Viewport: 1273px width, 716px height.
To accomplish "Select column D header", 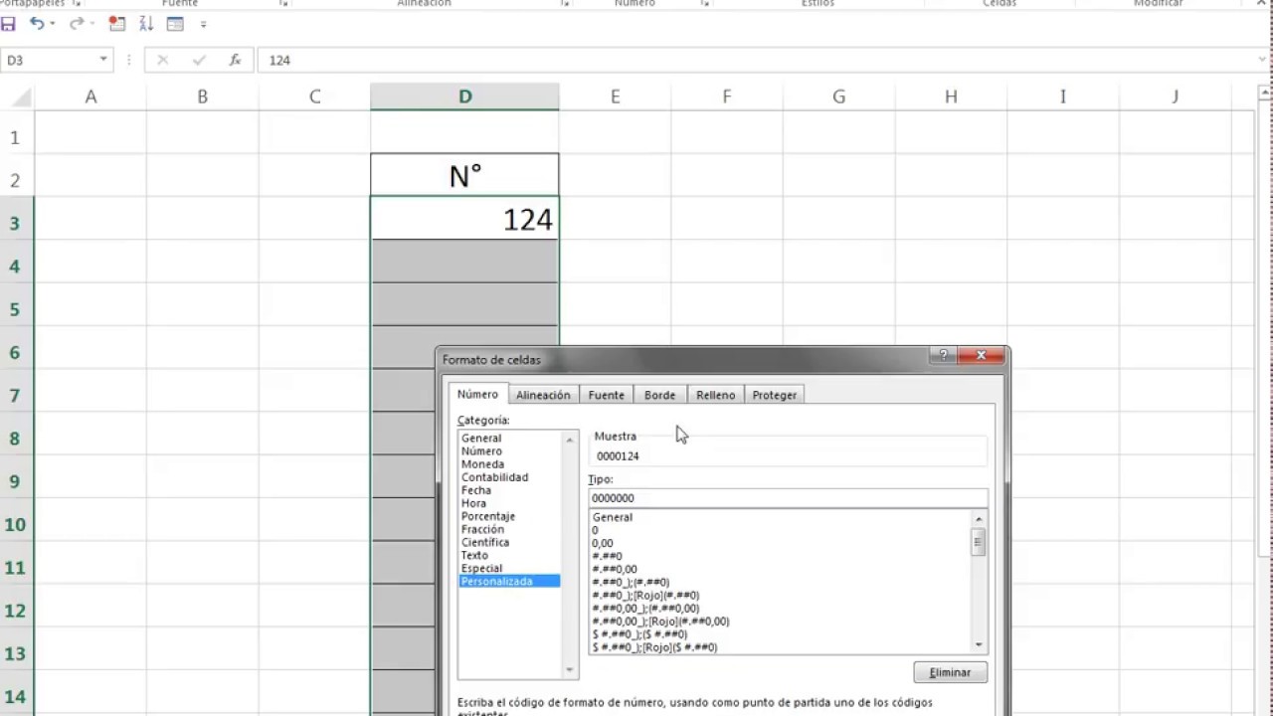I will click(464, 96).
